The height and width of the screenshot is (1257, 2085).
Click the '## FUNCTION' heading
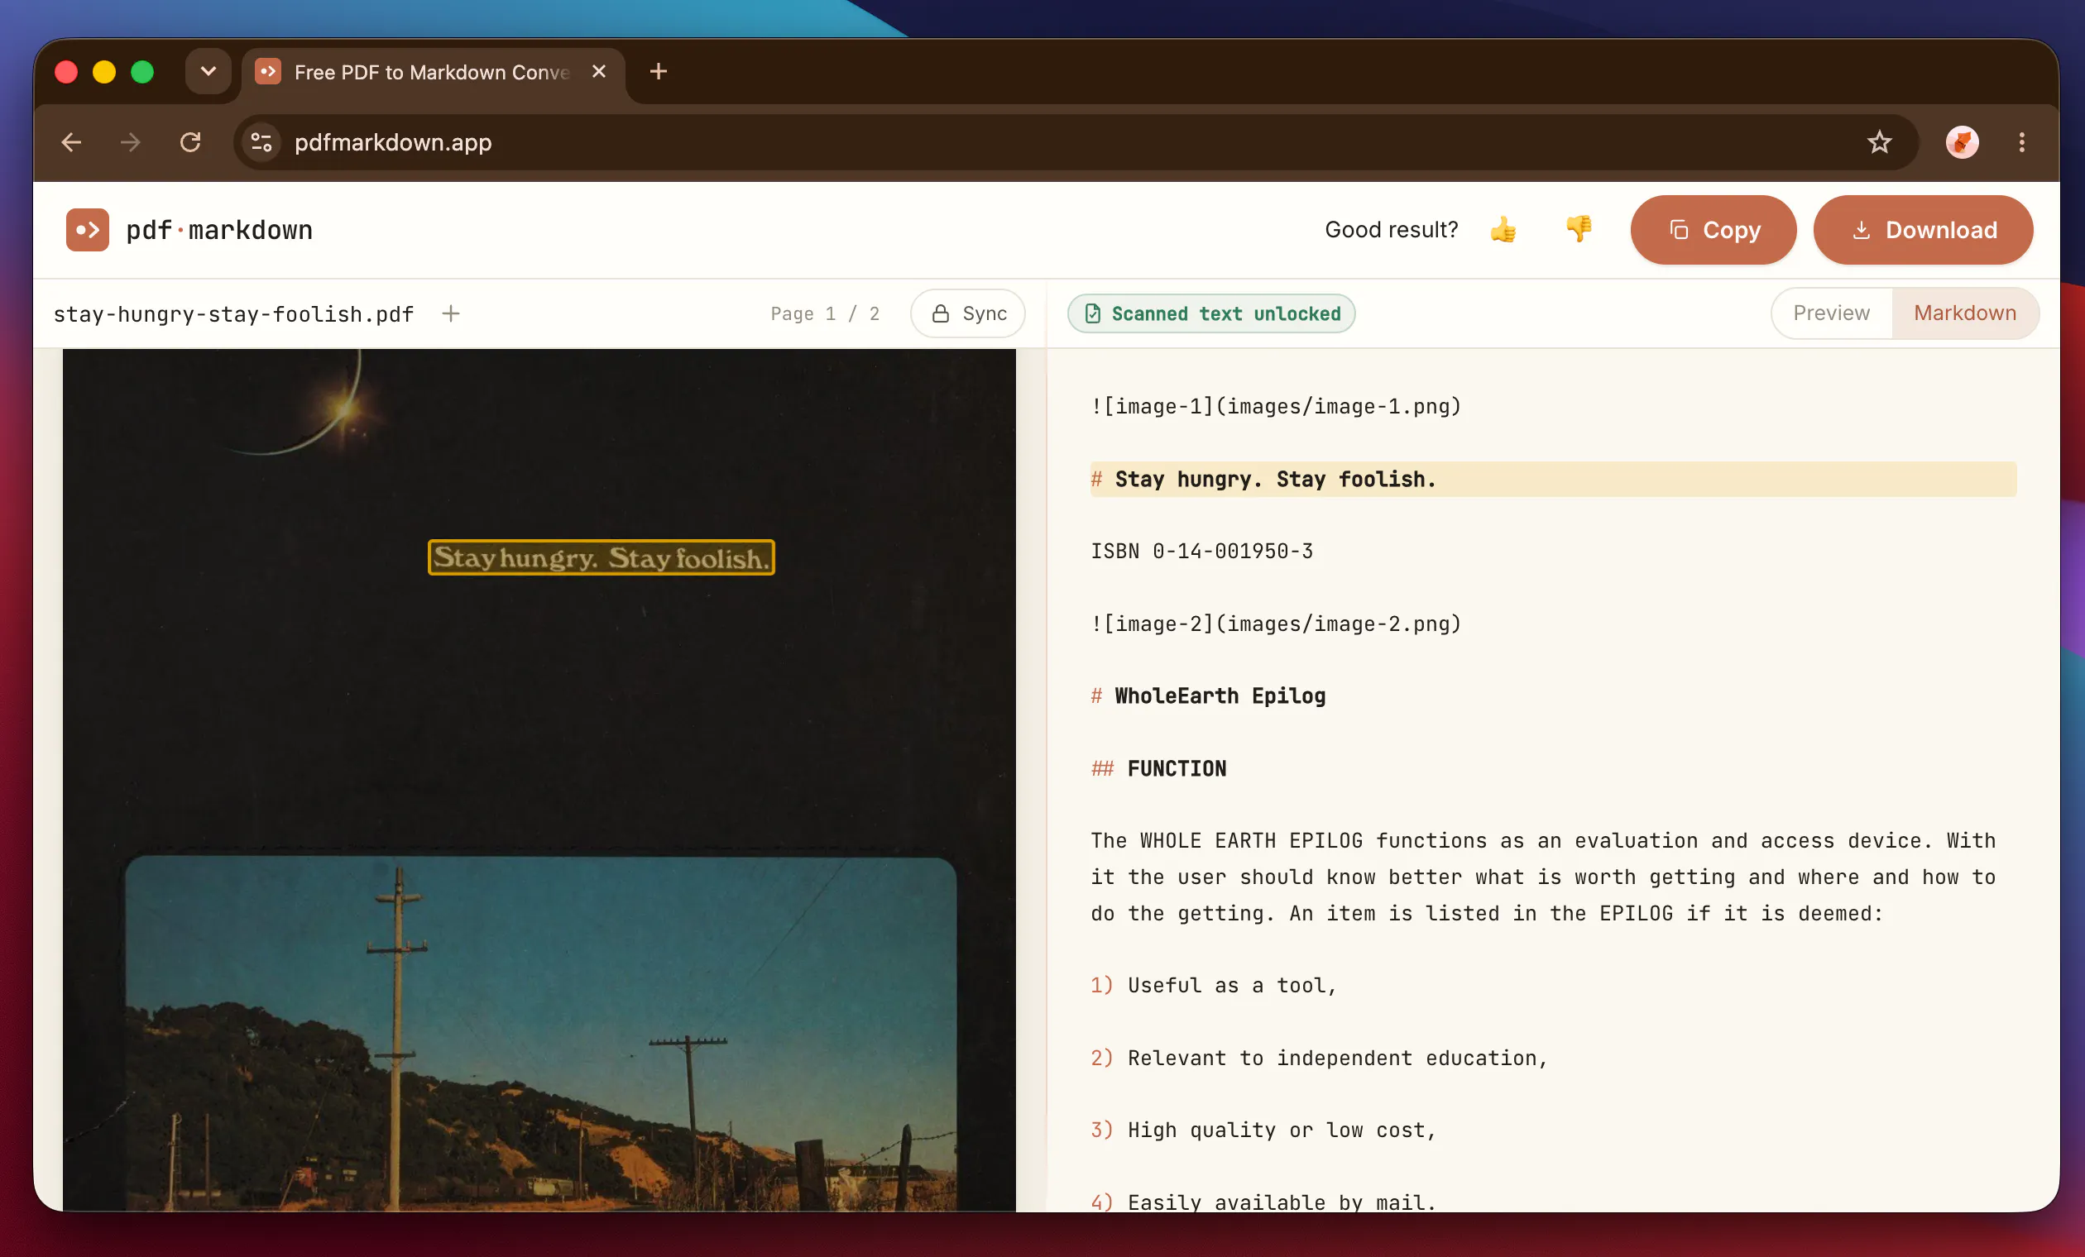(1158, 769)
